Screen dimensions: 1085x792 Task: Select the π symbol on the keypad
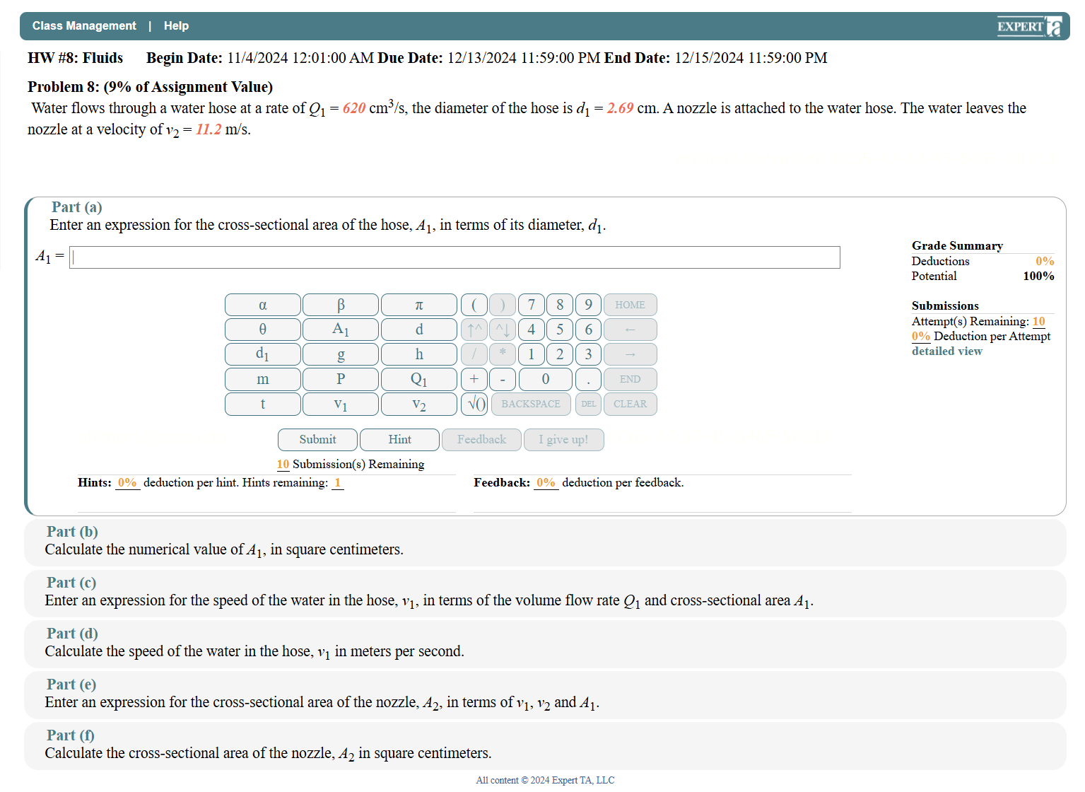pyautogui.click(x=418, y=304)
